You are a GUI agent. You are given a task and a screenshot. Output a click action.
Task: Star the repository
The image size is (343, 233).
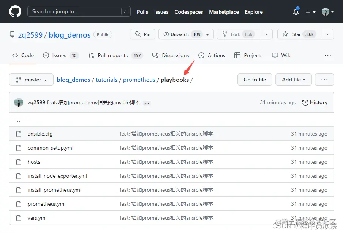coord(299,34)
